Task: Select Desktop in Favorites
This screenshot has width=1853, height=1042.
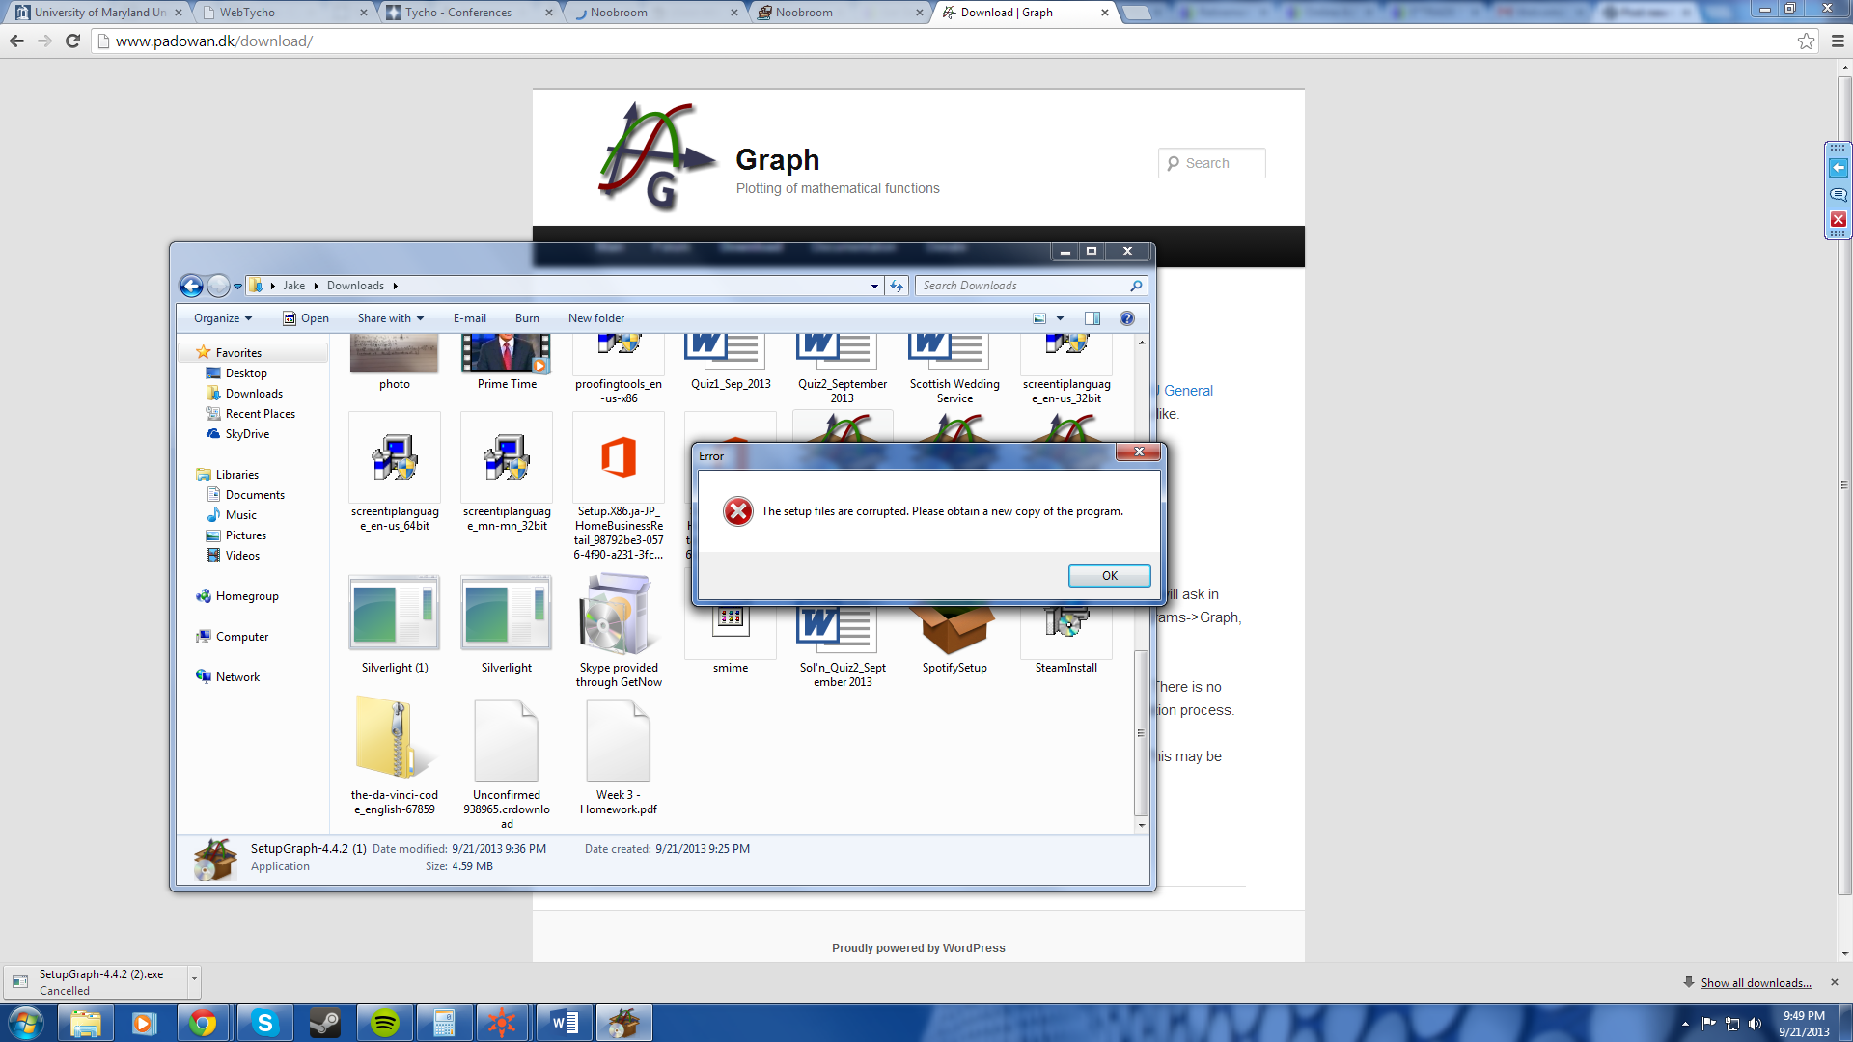Action: pyautogui.click(x=246, y=373)
